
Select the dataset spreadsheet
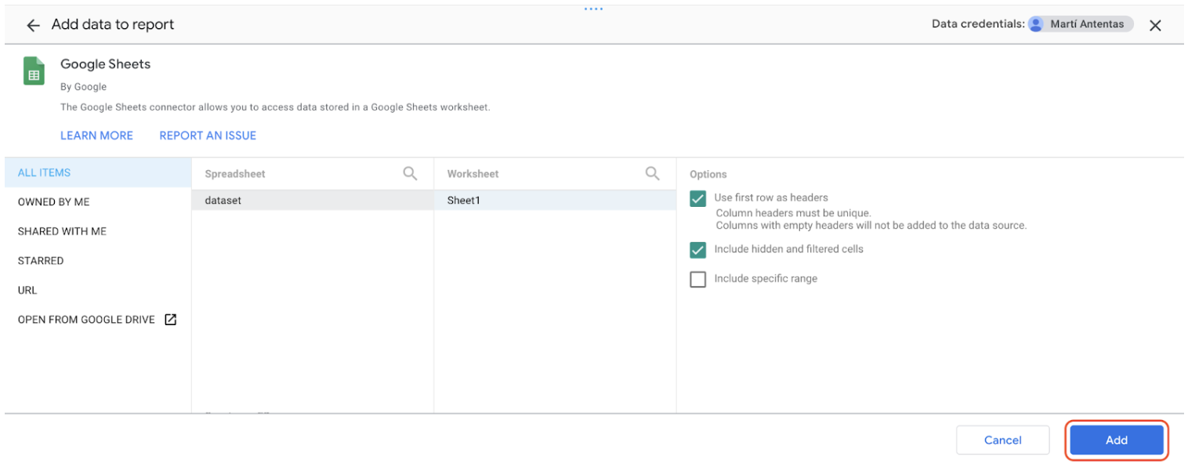(x=313, y=201)
